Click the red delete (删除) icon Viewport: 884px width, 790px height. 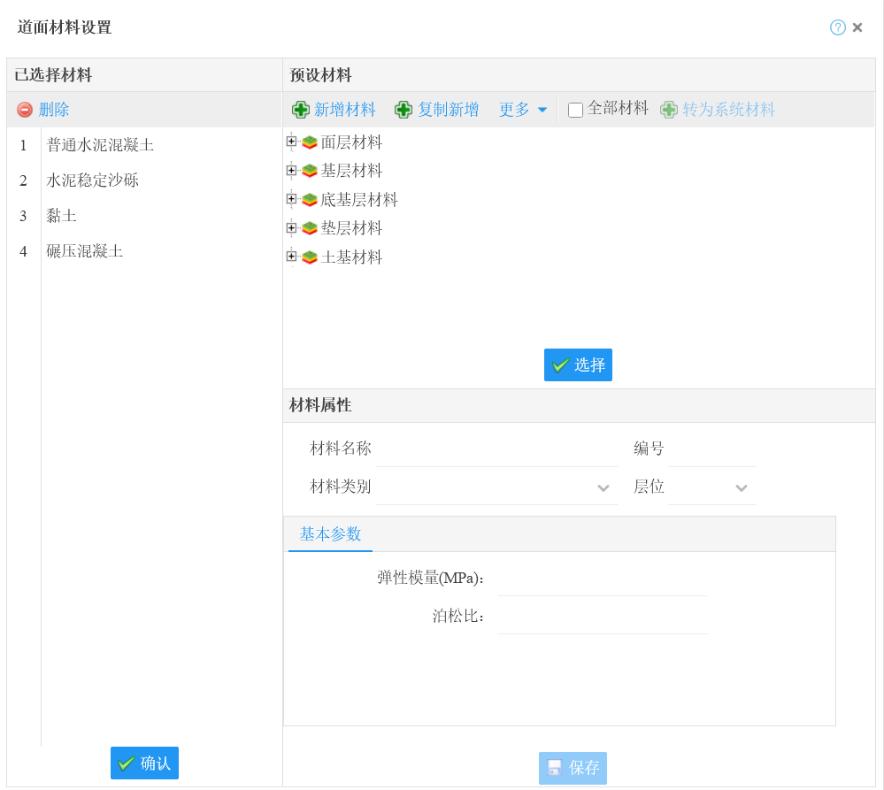25,110
